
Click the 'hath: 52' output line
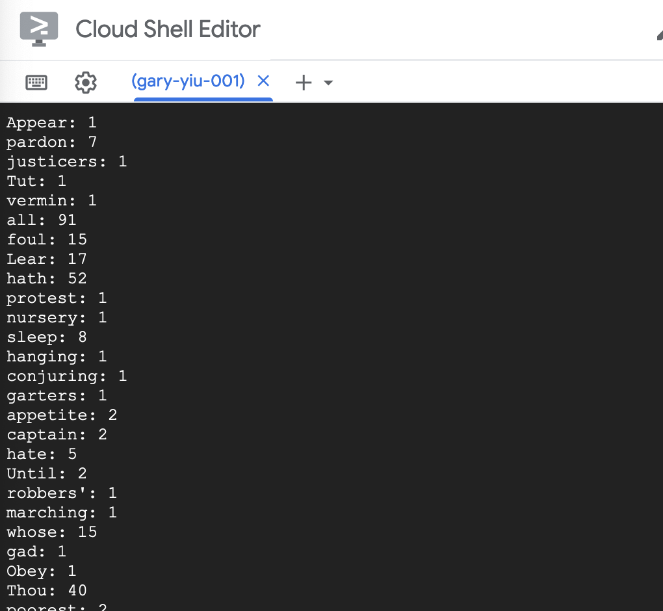pos(47,278)
